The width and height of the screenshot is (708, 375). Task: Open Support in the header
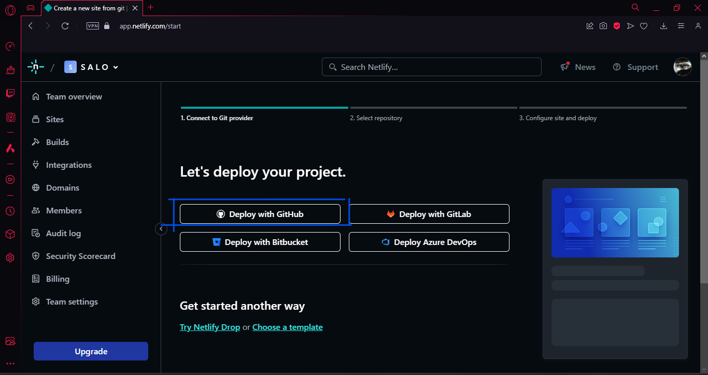point(635,67)
